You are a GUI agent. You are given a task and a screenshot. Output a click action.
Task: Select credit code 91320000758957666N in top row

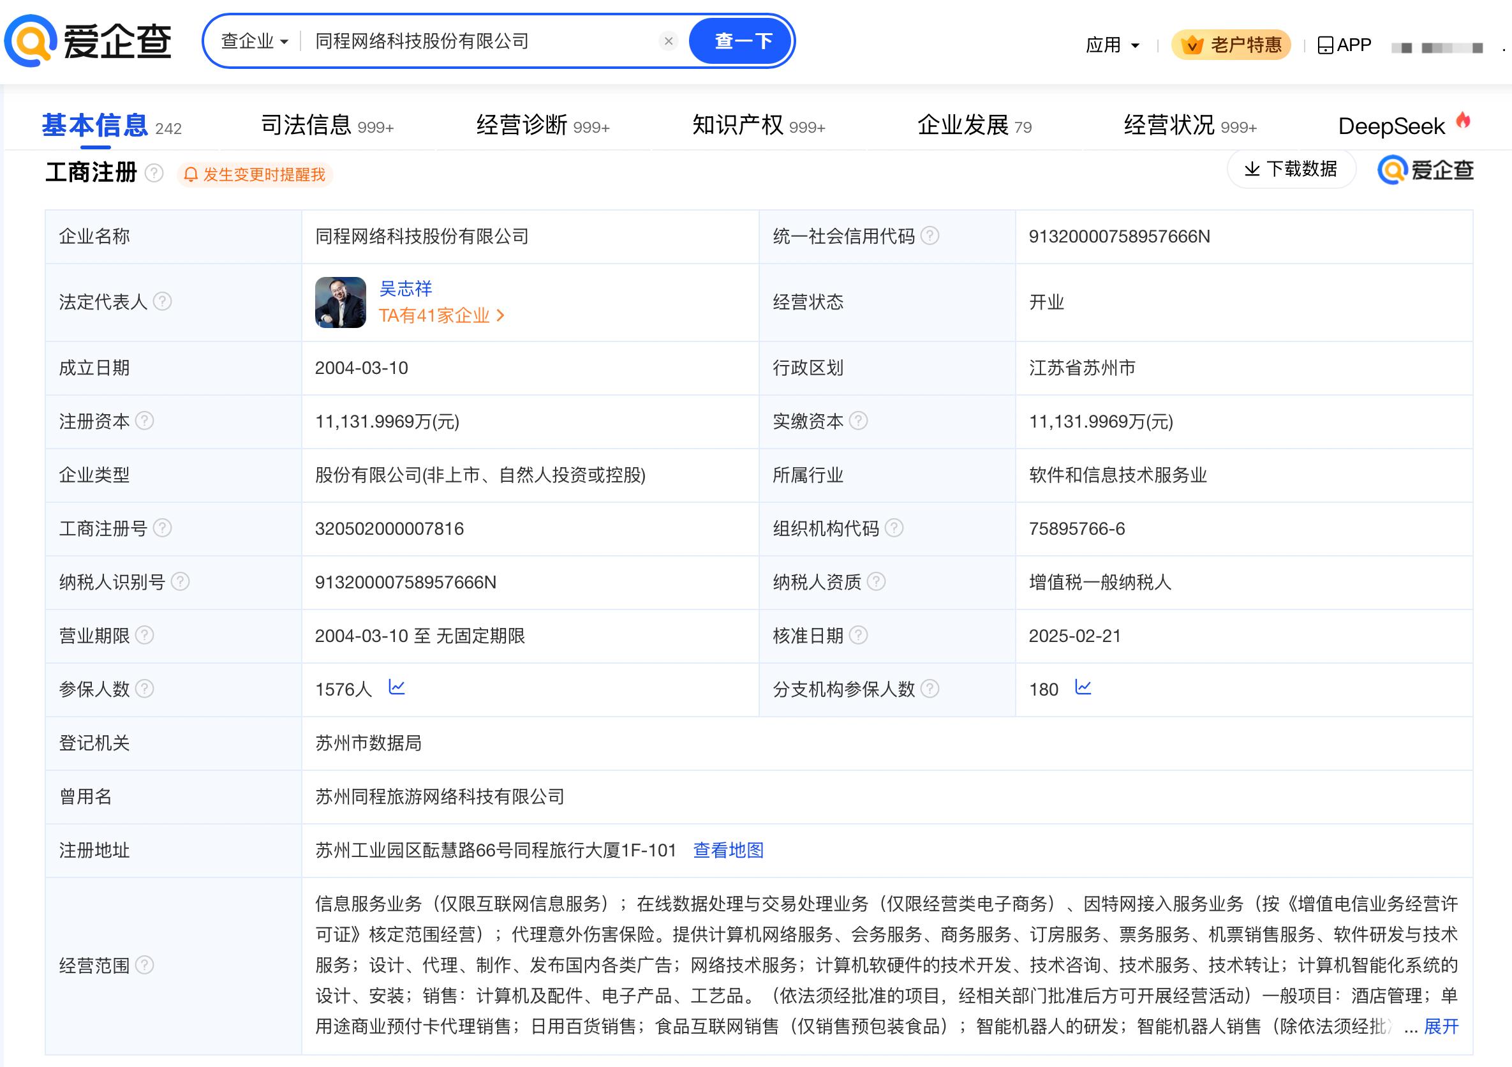pyautogui.click(x=1120, y=237)
